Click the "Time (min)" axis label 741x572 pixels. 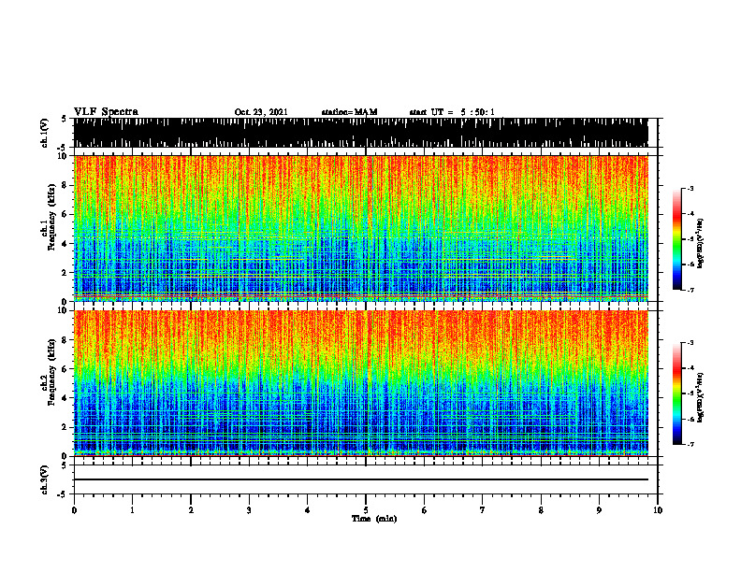(374, 519)
